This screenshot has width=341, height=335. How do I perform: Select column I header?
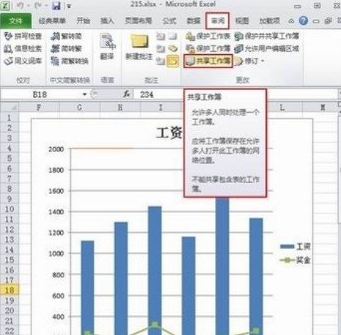pyautogui.click(x=160, y=108)
